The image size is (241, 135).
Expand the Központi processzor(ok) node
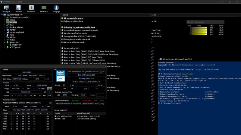(x=5, y=17)
